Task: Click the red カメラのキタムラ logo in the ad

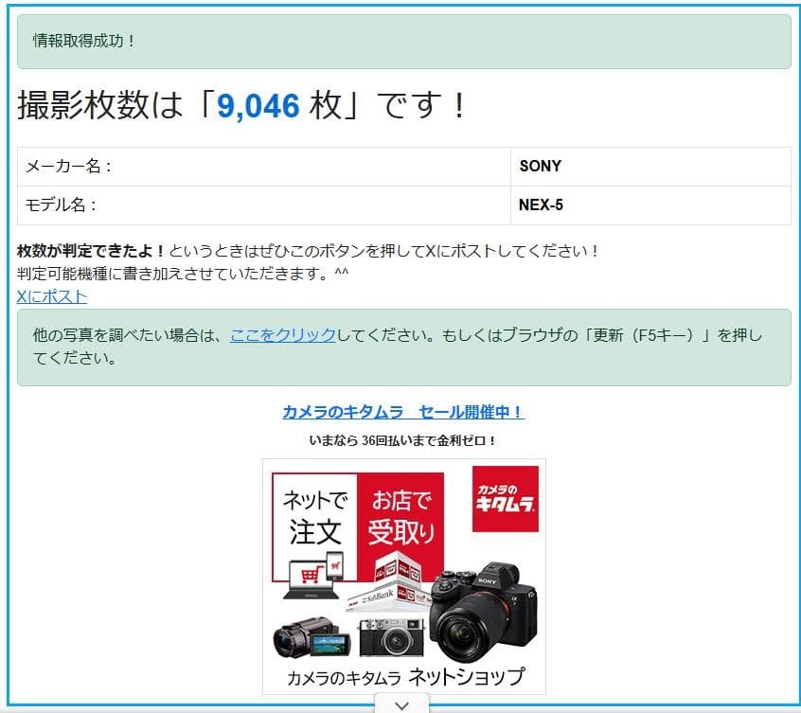Action: click(x=506, y=498)
